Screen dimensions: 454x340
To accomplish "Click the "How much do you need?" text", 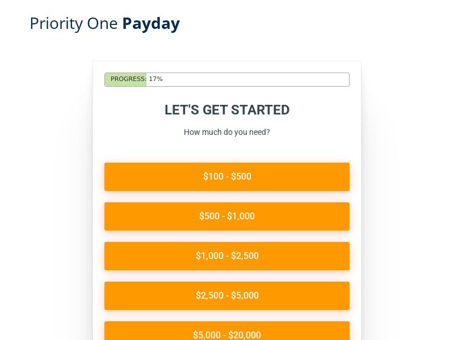I will [227, 132].
